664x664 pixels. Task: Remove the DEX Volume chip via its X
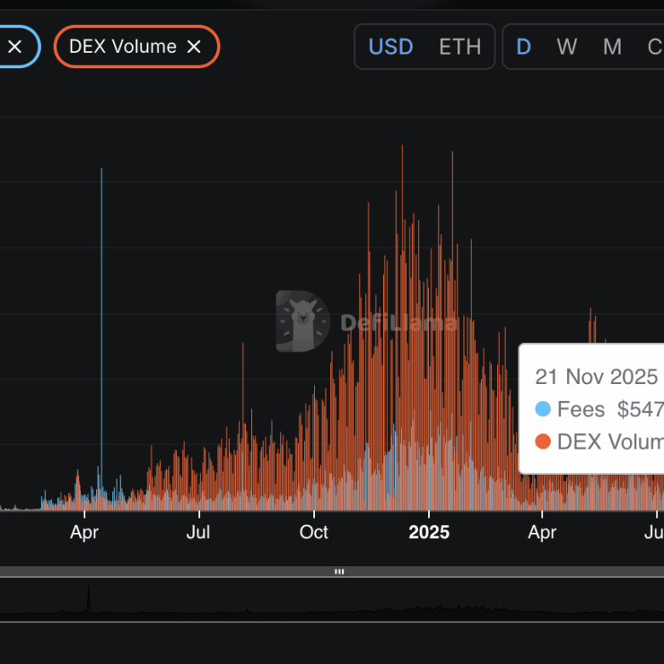coord(194,47)
